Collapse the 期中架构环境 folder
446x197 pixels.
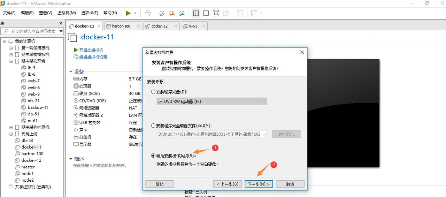(x=11, y=61)
